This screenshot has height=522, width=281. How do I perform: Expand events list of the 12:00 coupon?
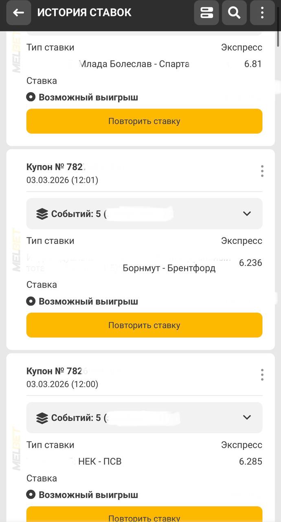pyautogui.click(x=247, y=417)
